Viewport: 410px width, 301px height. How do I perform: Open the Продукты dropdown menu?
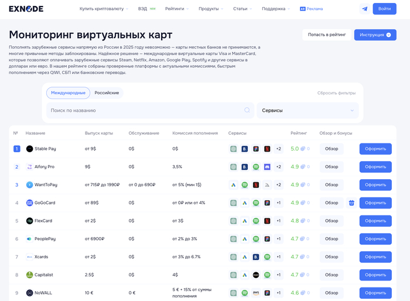(211, 9)
